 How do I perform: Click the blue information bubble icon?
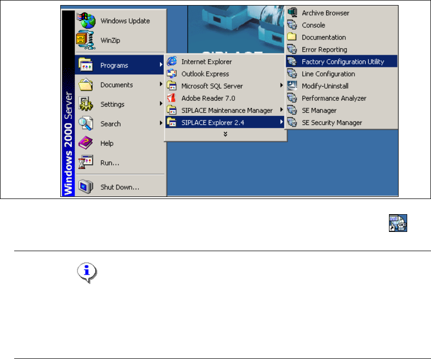point(87,272)
